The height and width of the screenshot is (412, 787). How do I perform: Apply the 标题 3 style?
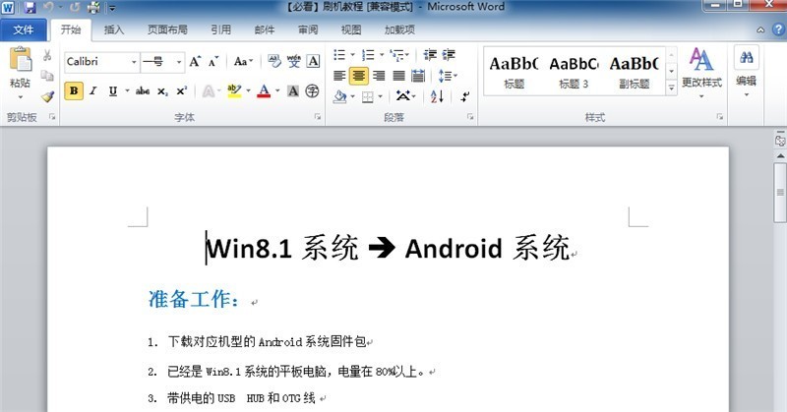574,72
